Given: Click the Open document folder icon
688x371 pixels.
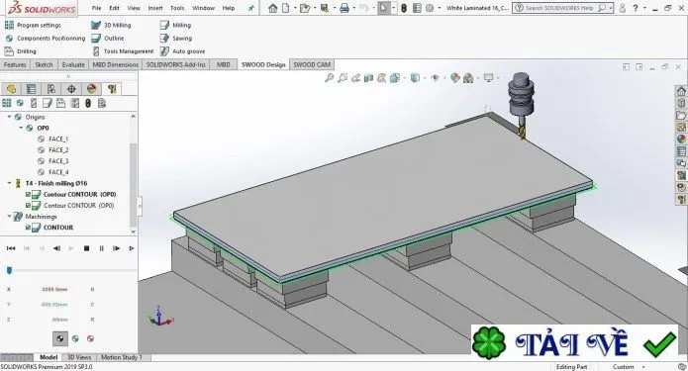Looking at the screenshot, I should 305,8.
